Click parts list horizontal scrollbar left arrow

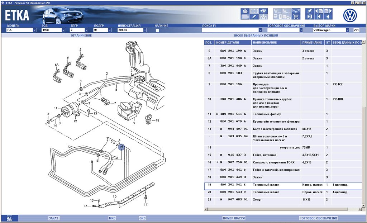206,209
